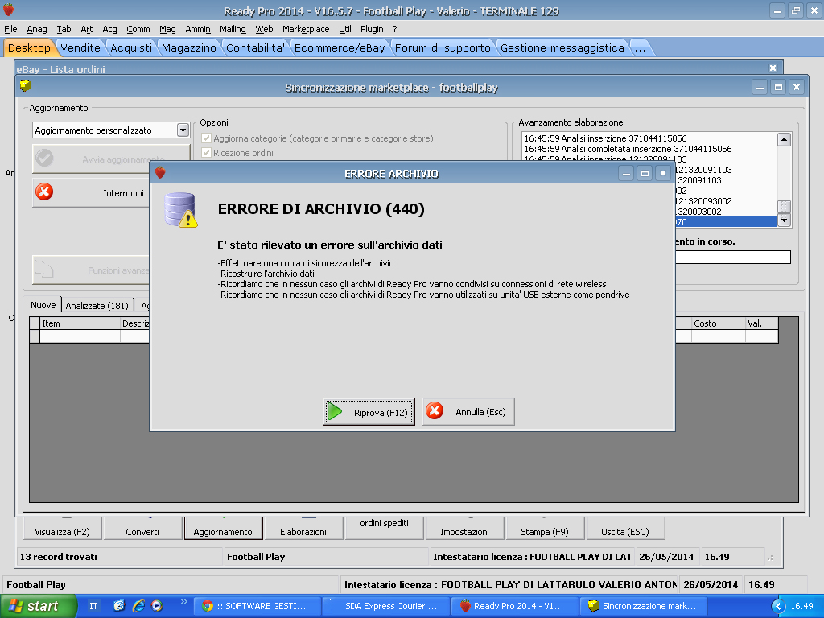
Task: Open the ? help menu
Action: point(394,29)
